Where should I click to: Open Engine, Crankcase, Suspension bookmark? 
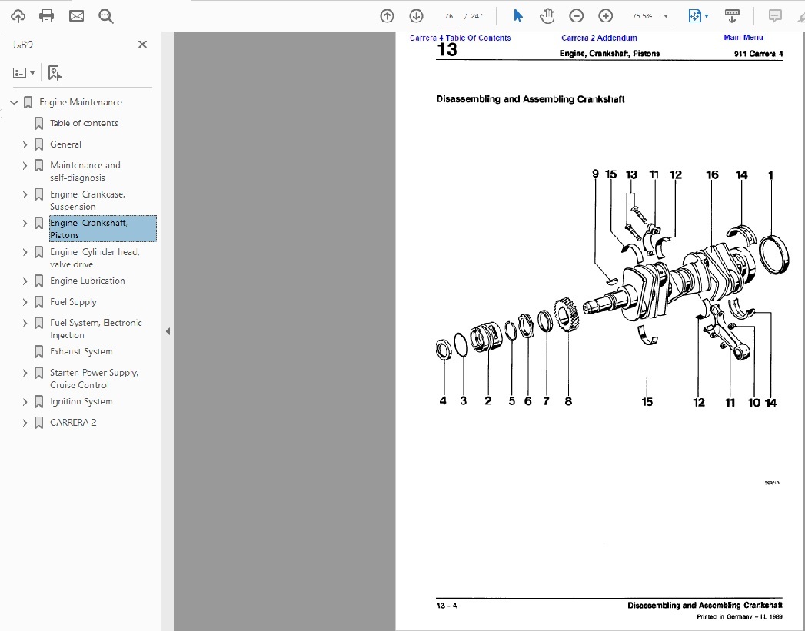[88, 200]
